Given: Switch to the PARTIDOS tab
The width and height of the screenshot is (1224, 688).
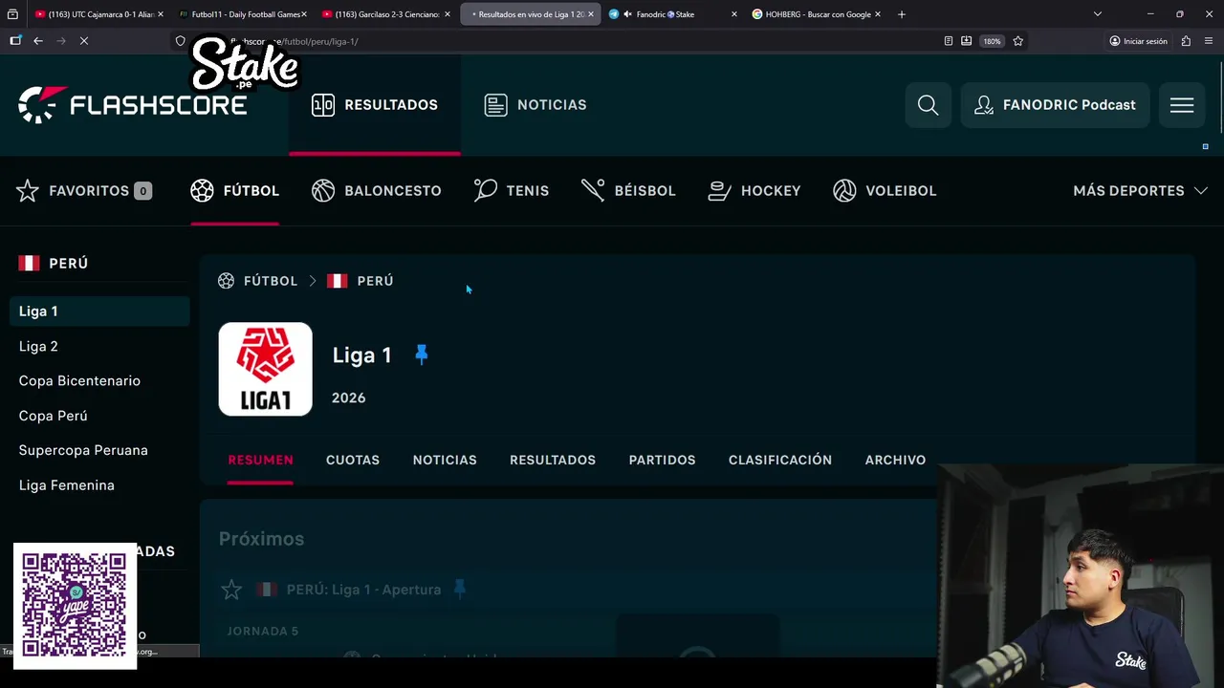Looking at the screenshot, I should [x=662, y=460].
